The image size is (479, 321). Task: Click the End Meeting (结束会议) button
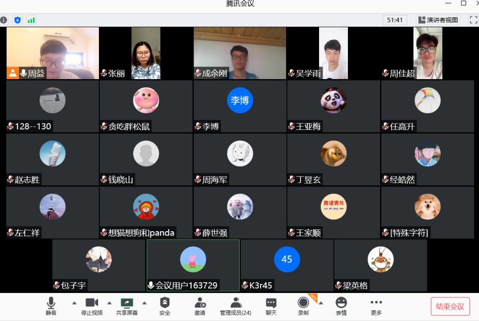[450, 306]
